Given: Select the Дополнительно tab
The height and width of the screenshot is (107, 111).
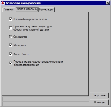Looking at the screenshot, I should pyautogui.click(x=27, y=9).
